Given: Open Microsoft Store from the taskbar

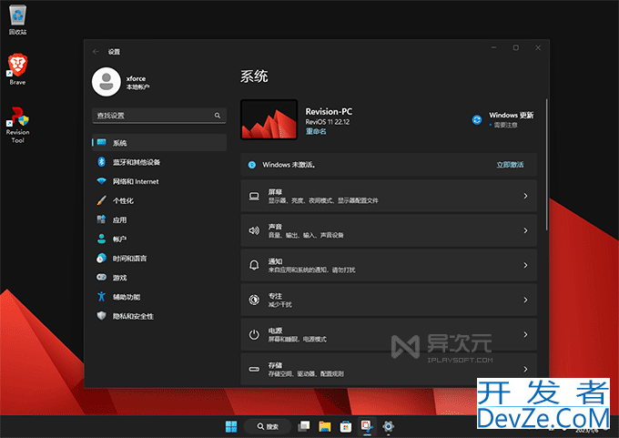Looking at the screenshot, I should point(346,426).
